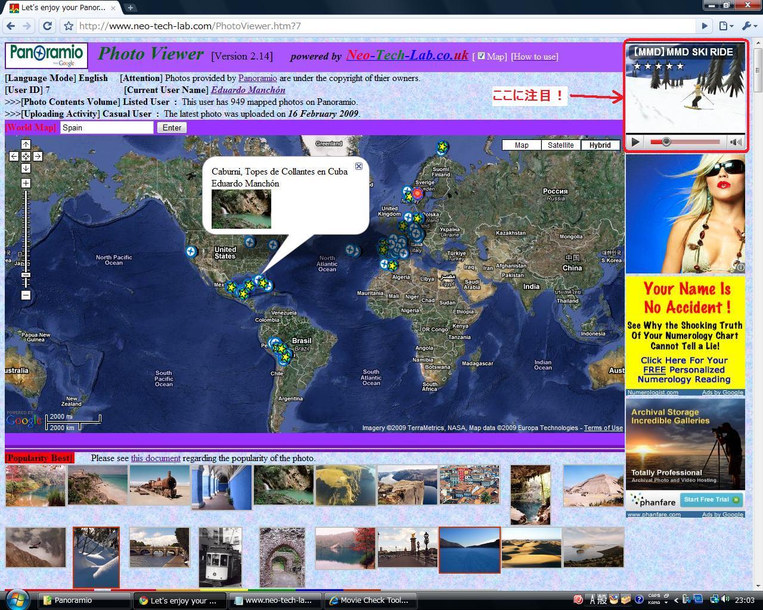
Task: Open the How to use link
Action: tap(535, 57)
